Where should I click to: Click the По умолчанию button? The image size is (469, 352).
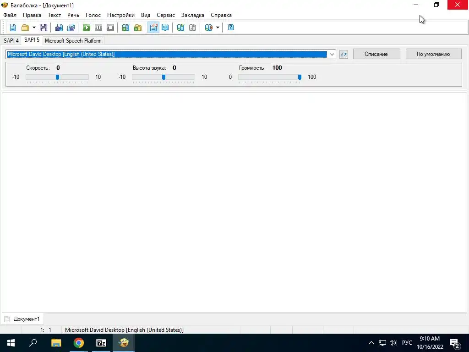pyautogui.click(x=433, y=54)
